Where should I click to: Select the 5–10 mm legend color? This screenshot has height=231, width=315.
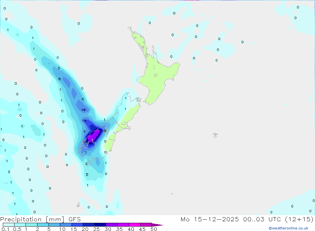point(54,225)
